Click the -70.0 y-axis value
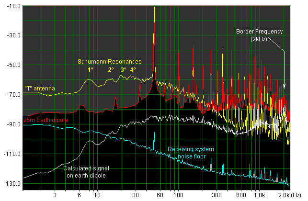This screenshot has width=308, height=201. pos(13,95)
